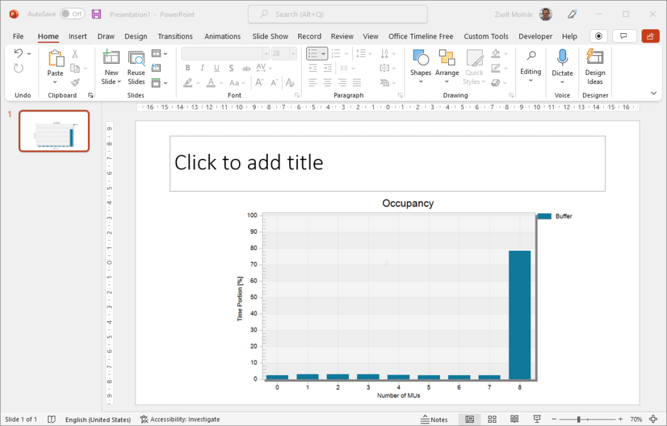
Task: Open the Arrange dropdown menu
Action: coord(447,68)
